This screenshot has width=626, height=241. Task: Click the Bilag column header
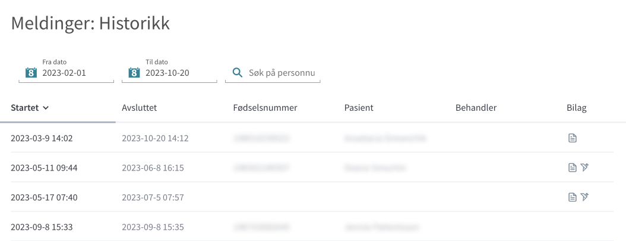point(577,108)
